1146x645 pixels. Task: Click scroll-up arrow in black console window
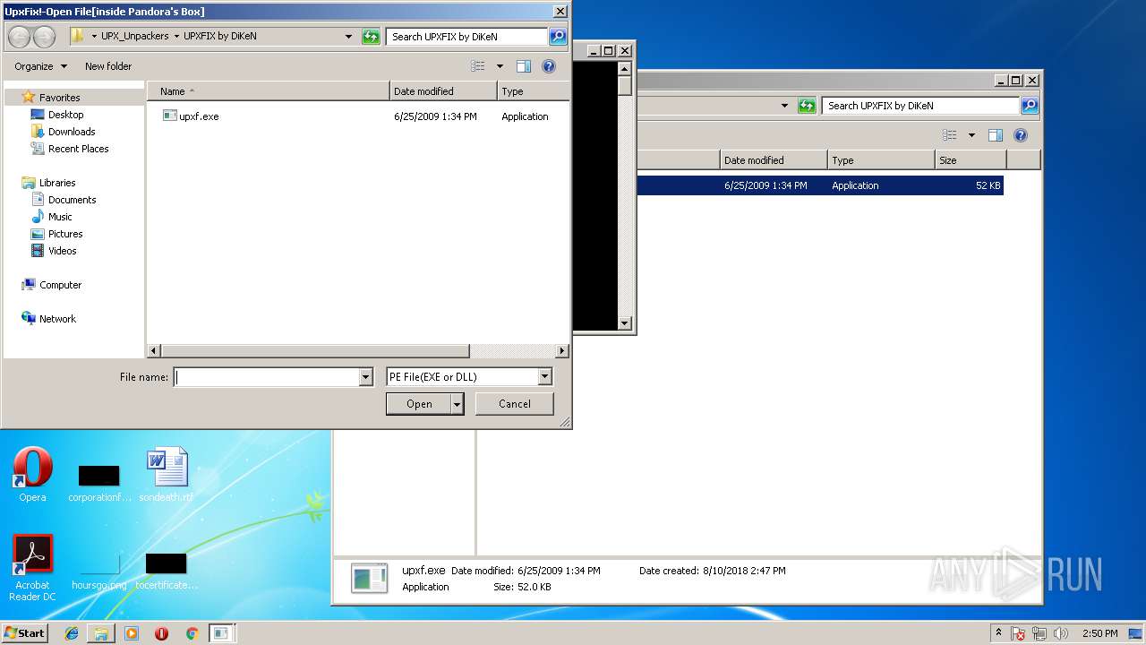[x=625, y=69]
